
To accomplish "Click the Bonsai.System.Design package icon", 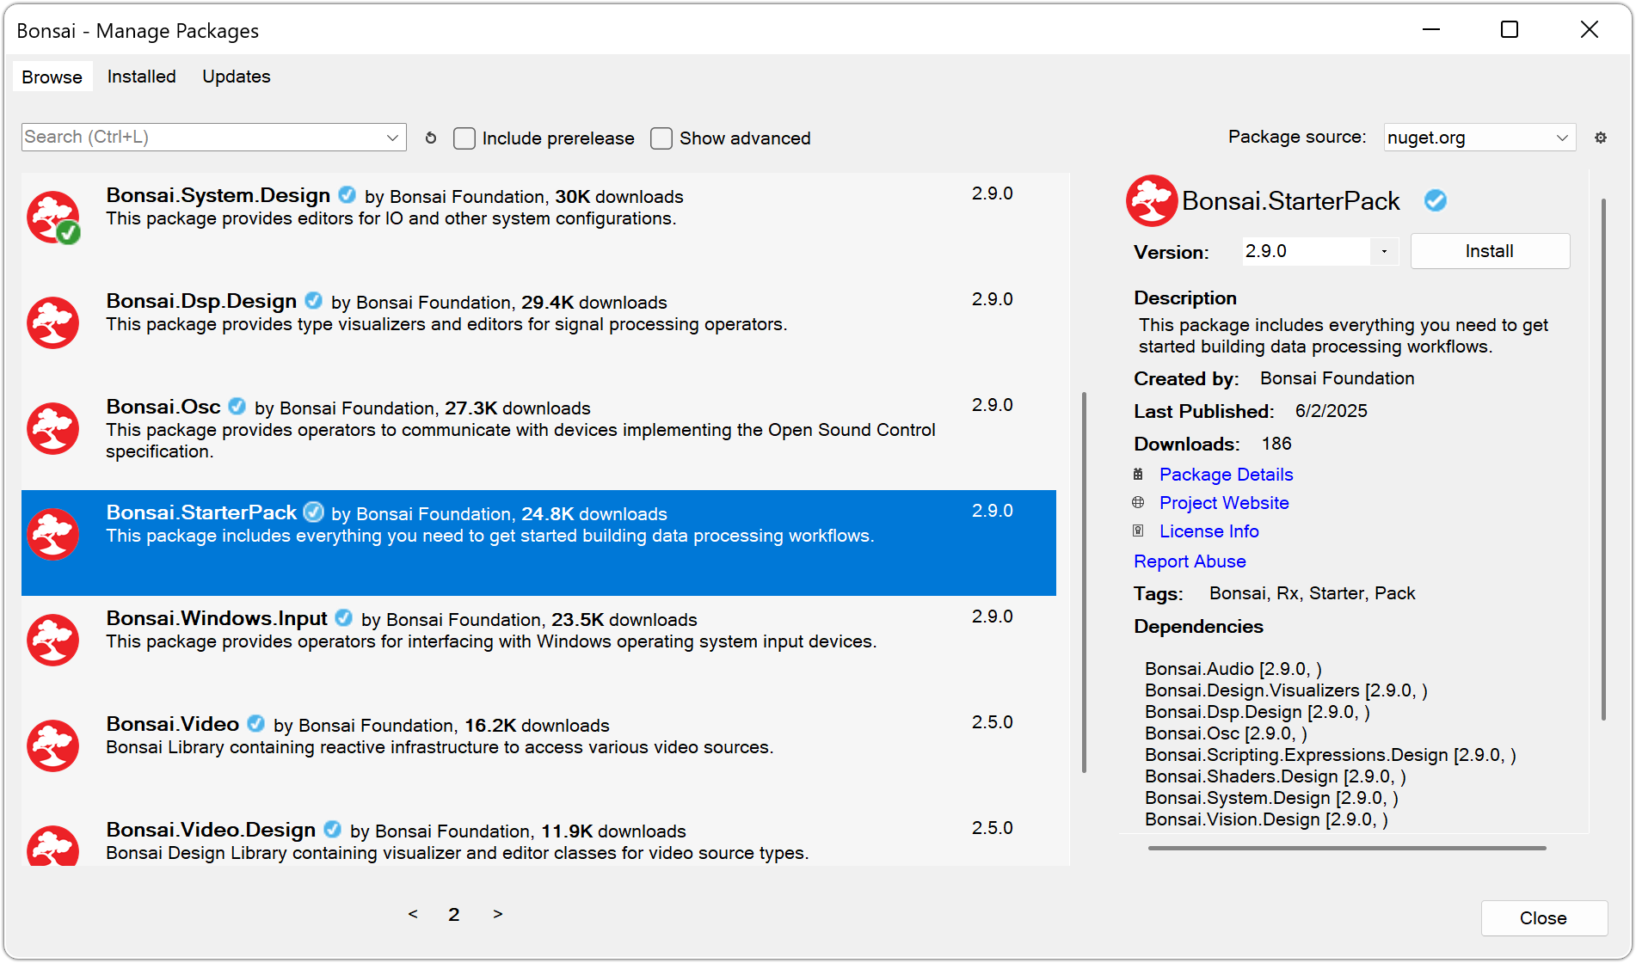I will tap(53, 217).
